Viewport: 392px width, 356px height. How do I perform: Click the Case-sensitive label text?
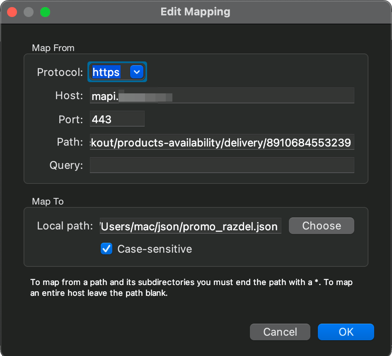[x=155, y=249]
